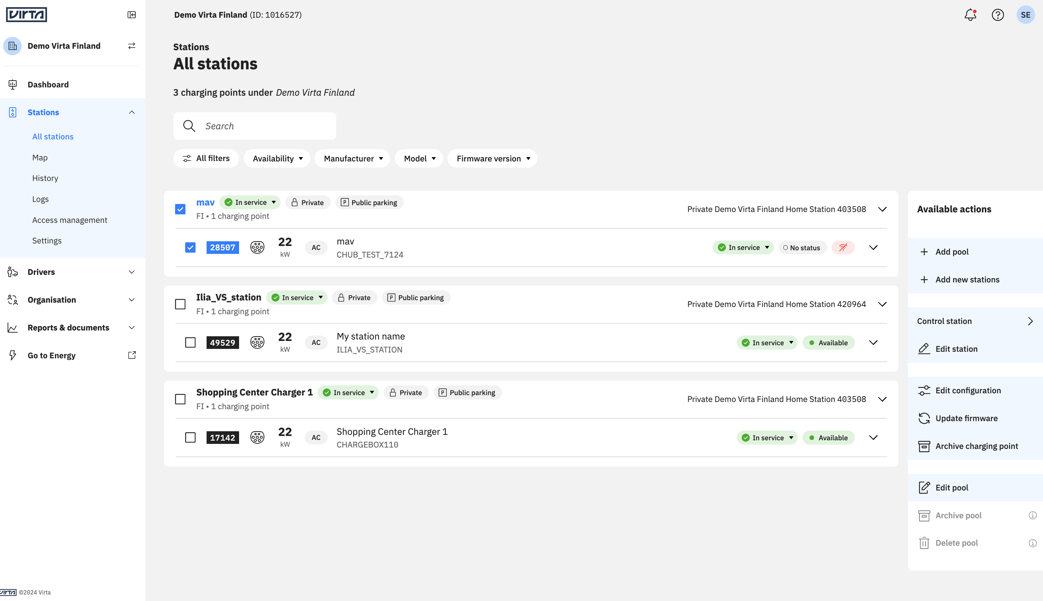Click the connector type icon for charger 49529
The height and width of the screenshot is (601, 1043).
257,343
